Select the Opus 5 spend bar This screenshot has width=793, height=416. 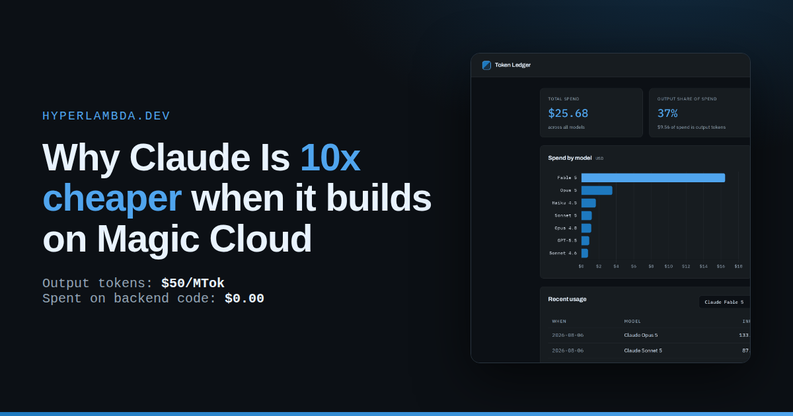(597, 190)
